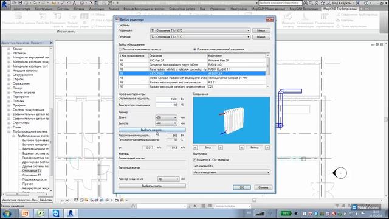Click the Exchange Apps 'X' icon

coord(357,3)
